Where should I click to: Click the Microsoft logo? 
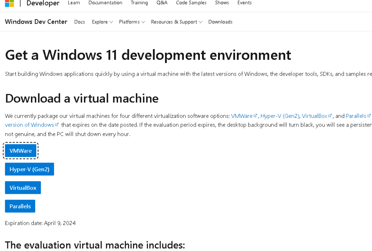click(9, 3)
